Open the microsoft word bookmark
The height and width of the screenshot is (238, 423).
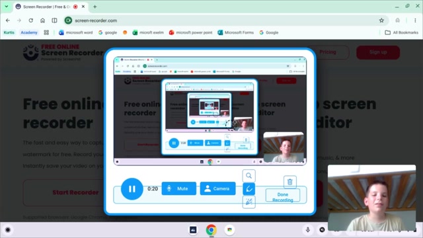click(76, 32)
